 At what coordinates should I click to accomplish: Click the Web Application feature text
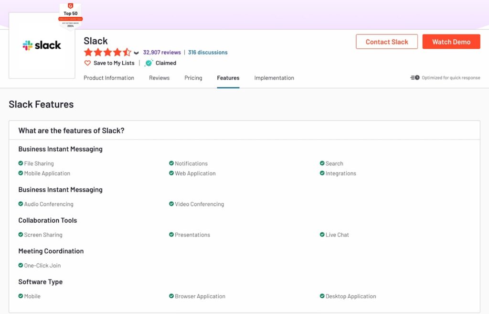(195, 173)
